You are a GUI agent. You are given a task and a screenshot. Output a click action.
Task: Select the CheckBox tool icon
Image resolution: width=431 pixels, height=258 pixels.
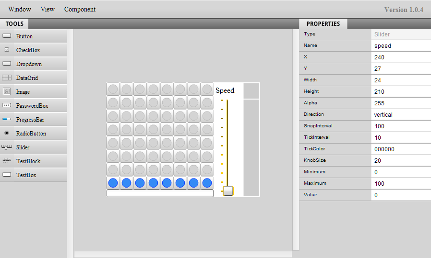pyautogui.click(x=7, y=50)
